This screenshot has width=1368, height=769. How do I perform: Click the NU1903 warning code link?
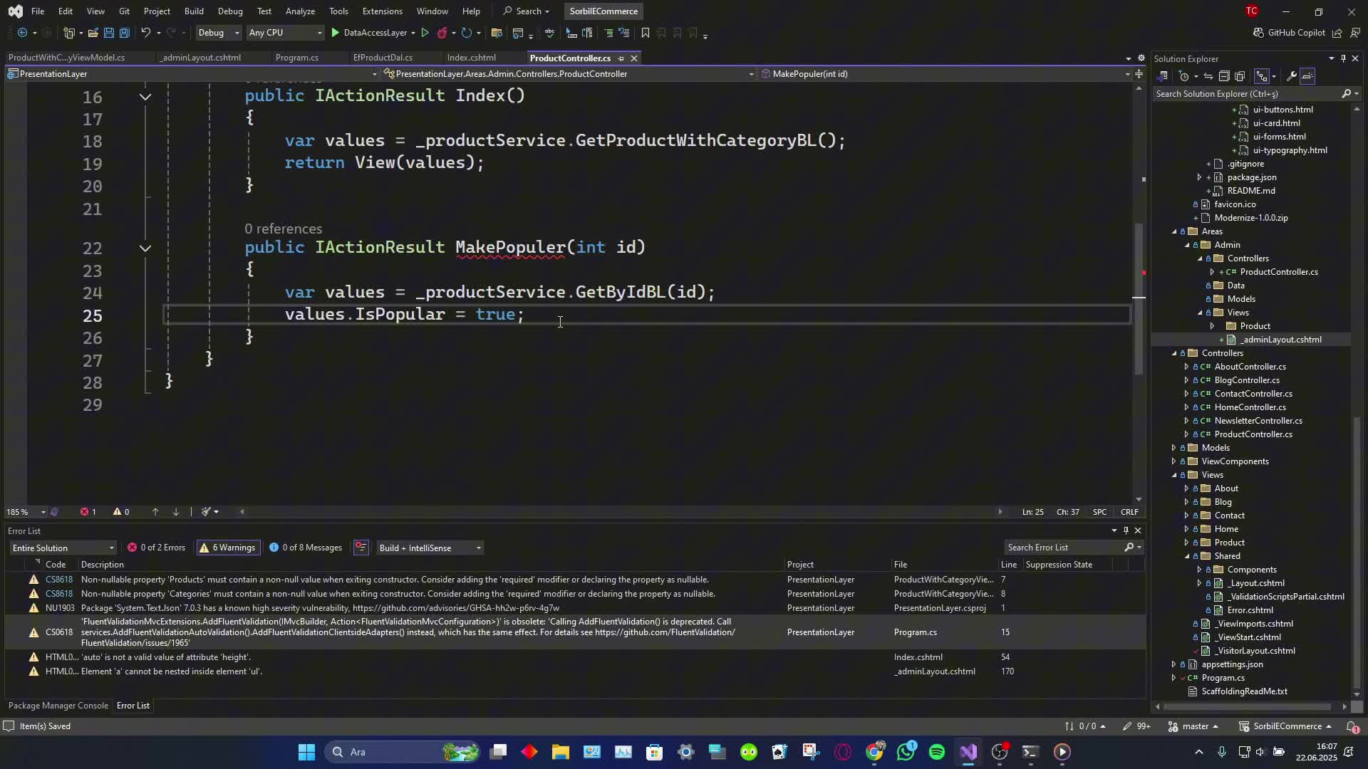pyautogui.click(x=60, y=608)
